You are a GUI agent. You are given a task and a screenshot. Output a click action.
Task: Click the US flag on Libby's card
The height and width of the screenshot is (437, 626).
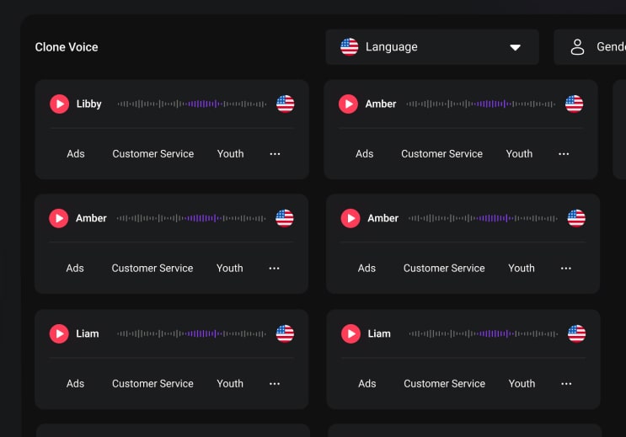pos(285,104)
